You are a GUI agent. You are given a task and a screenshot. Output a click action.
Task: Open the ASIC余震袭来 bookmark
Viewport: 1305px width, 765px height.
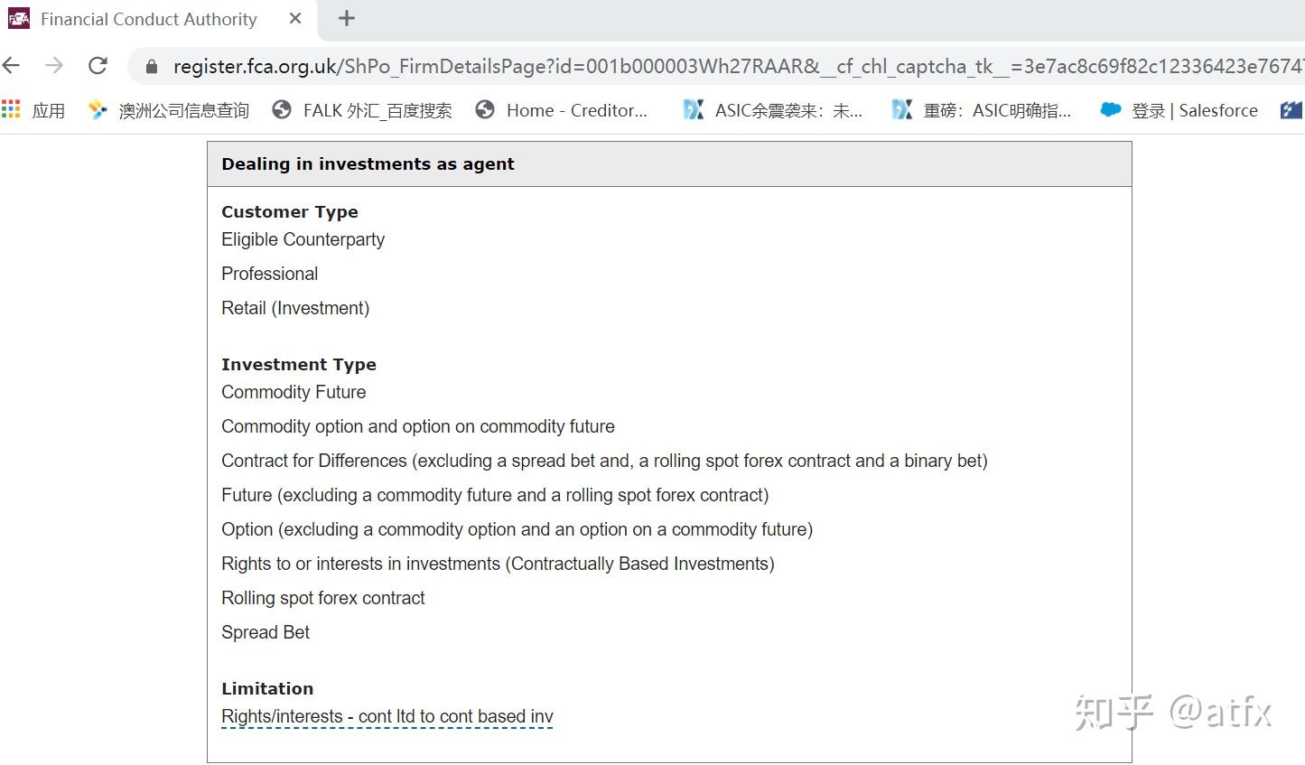click(x=773, y=110)
